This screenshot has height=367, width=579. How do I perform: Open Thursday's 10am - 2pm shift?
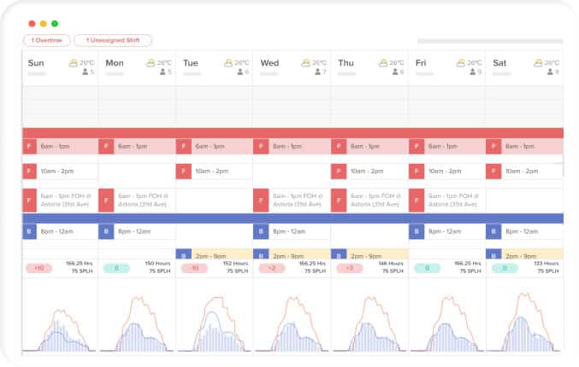point(369,172)
